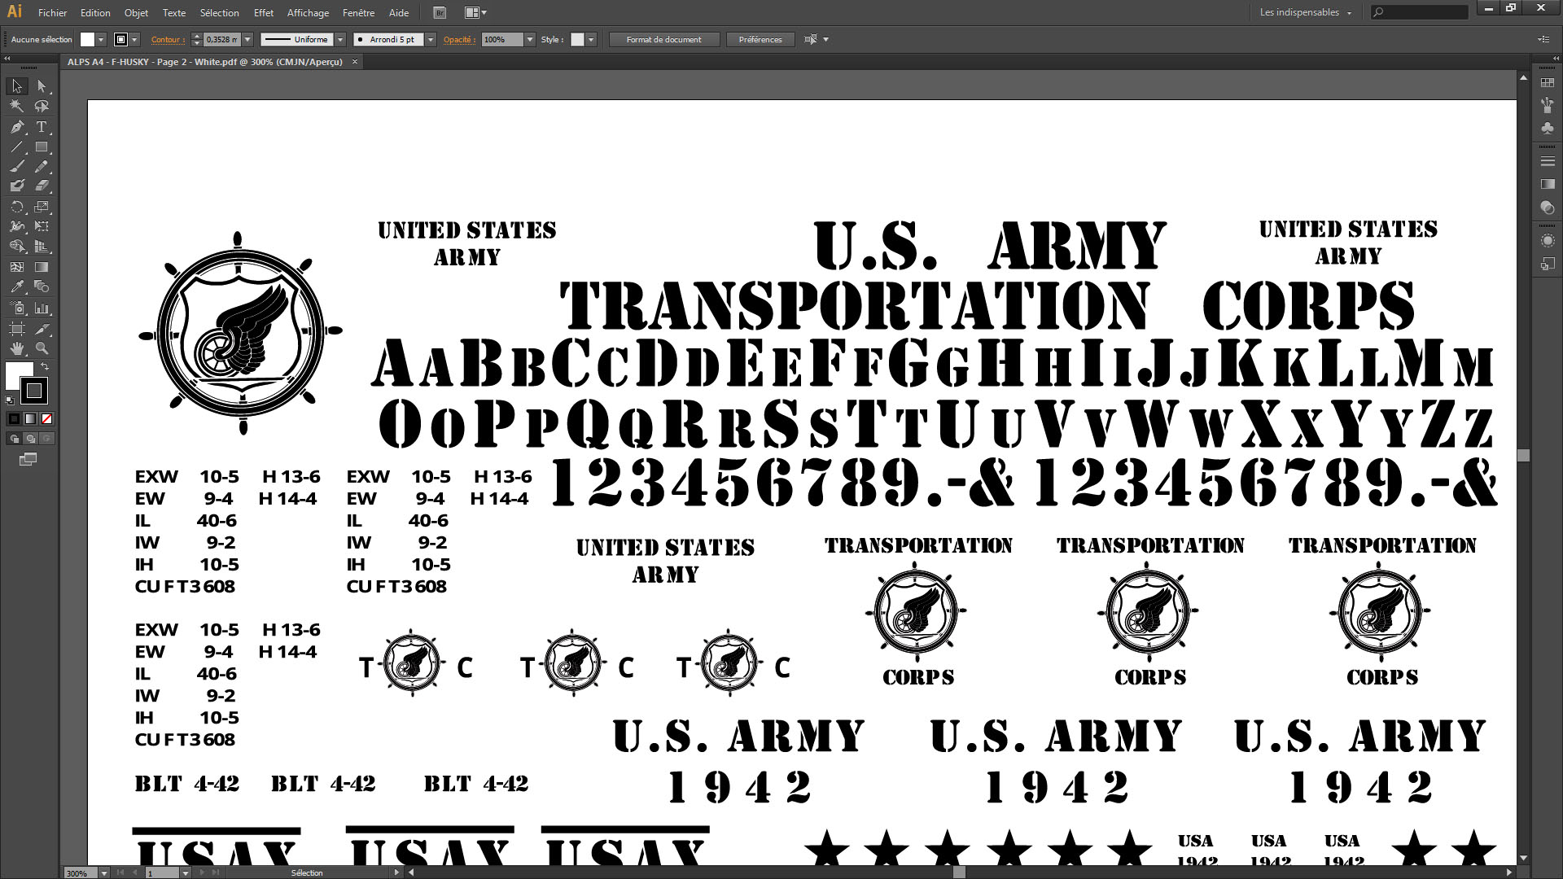Enable Draw Behind mode
Image resolution: width=1563 pixels, height=879 pixels.
pyautogui.click(x=30, y=439)
